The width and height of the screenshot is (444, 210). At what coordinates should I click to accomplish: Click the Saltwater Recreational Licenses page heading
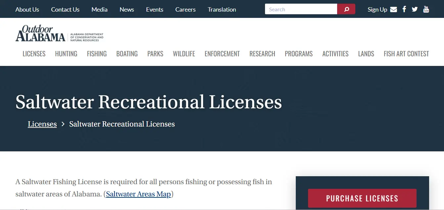[x=149, y=102]
